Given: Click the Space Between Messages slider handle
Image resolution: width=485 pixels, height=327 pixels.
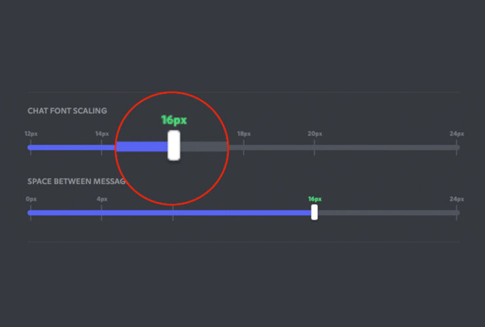Looking at the screenshot, I should 315,212.
